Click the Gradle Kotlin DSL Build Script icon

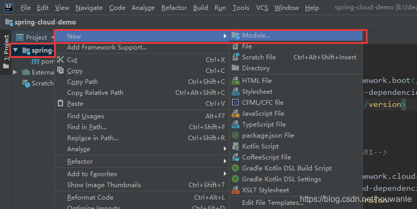point(235,168)
